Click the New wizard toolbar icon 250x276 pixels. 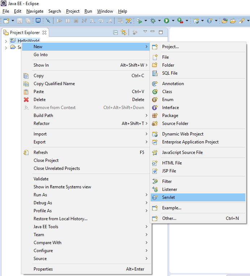coord(6,21)
